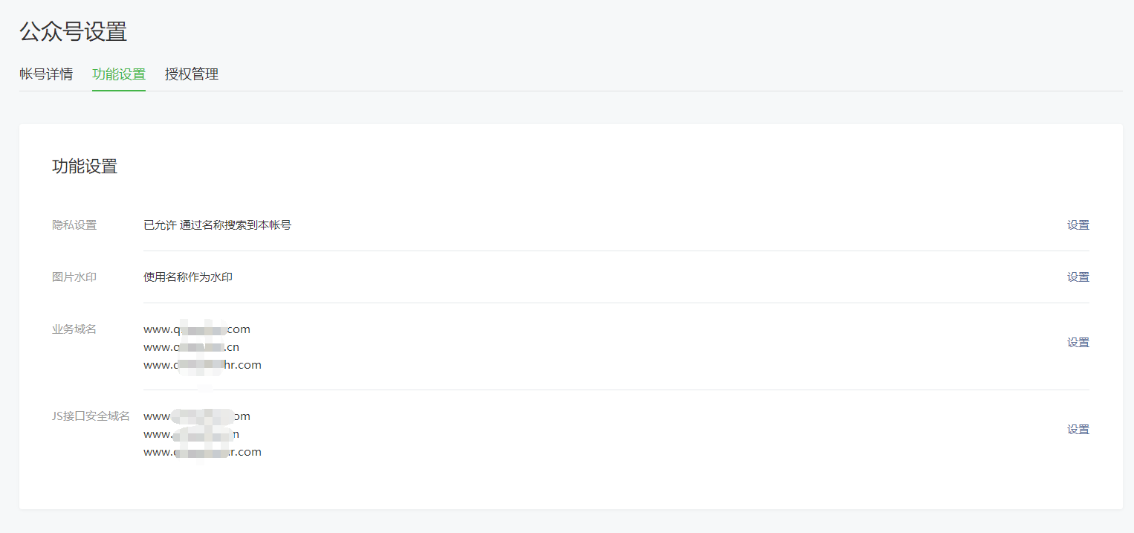Click the 公众号设置 page title
Image resolution: width=1134 pixels, height=533 pixels.
74,32
